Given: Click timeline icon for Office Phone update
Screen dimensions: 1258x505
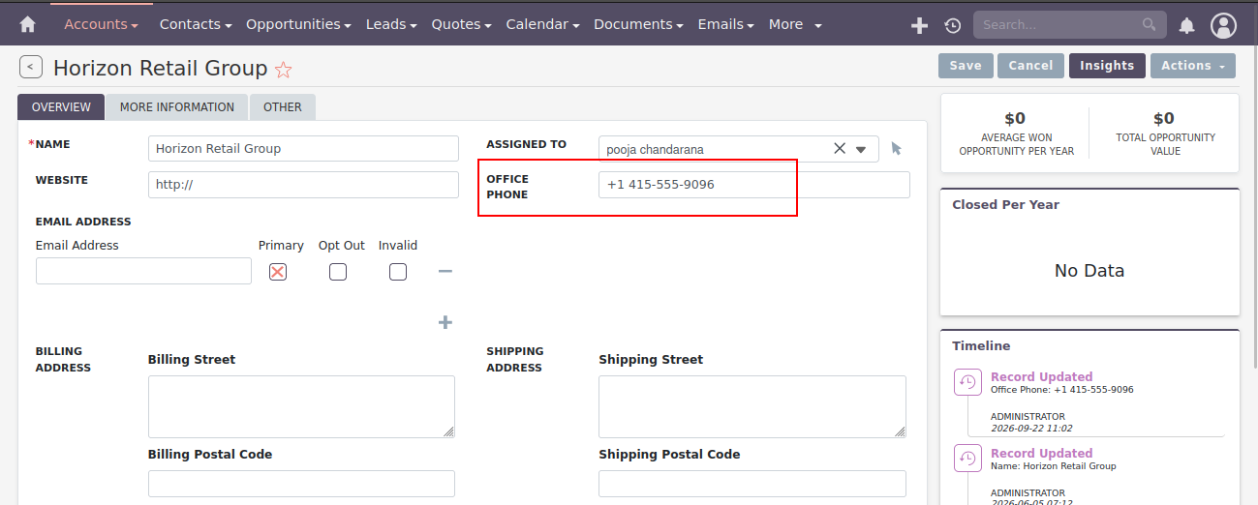Looking at the screenshot, I should [967, 382].
